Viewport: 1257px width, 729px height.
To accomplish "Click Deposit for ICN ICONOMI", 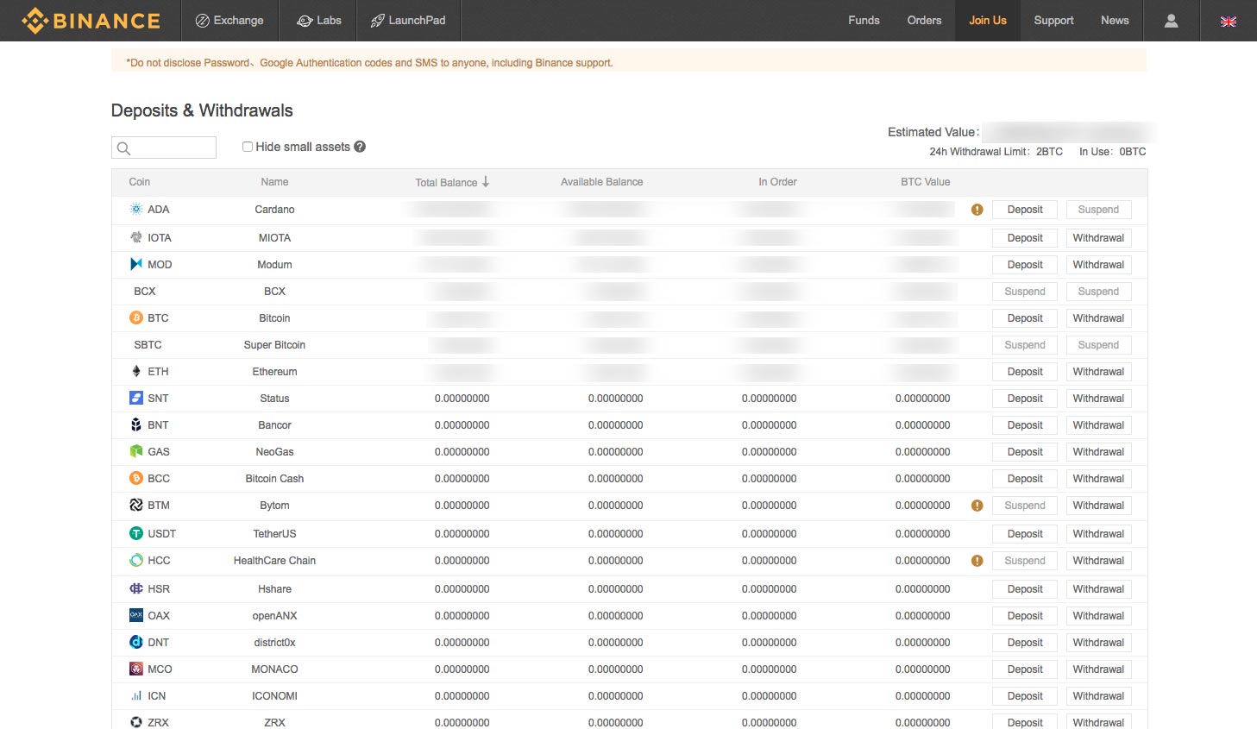I will coord(1025,696).
